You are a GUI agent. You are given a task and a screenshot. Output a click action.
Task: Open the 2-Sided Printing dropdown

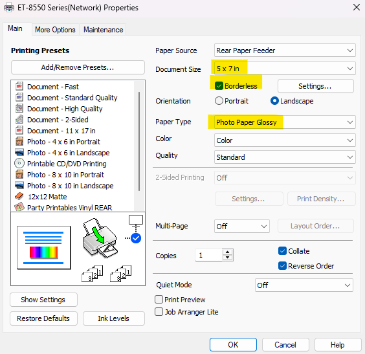(x=285, y=178)
